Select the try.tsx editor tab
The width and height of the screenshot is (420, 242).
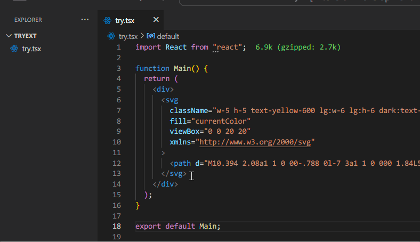coord(125,21)
